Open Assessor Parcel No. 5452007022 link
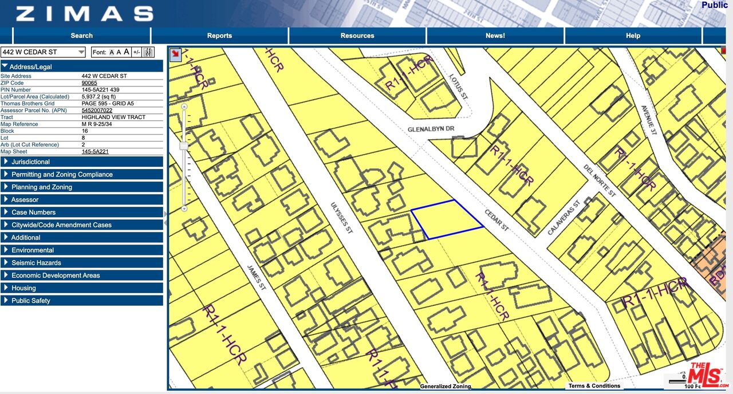Image resolution: width=733 pixels, height=394 pixels. click(97, 111)
